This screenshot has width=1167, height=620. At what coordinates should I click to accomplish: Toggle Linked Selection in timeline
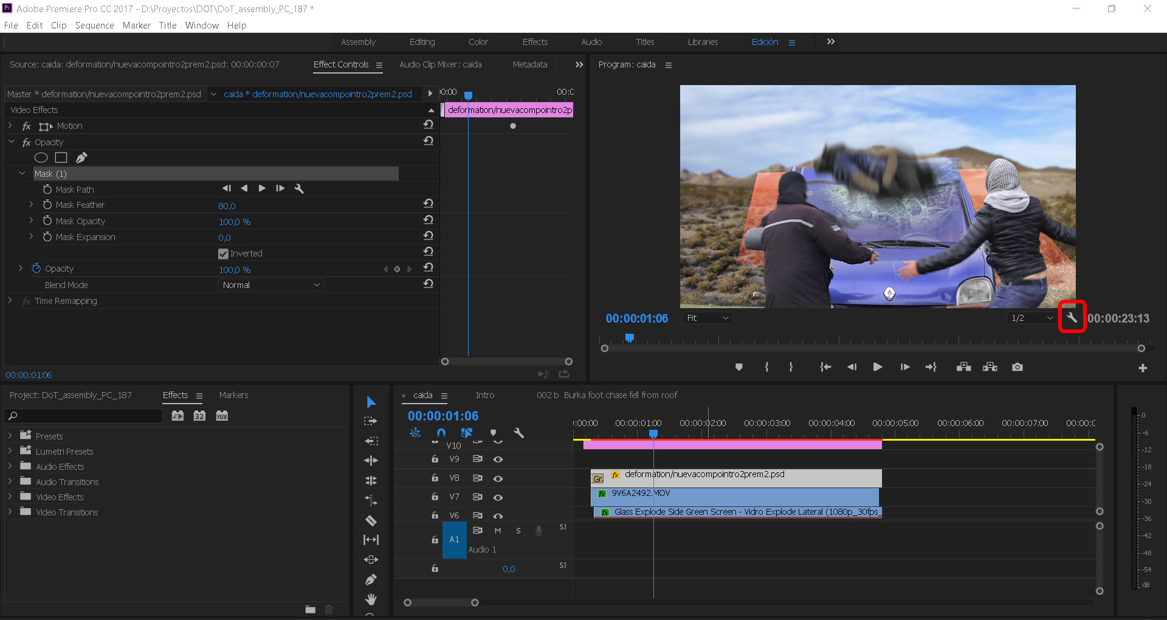coord(467,433)
